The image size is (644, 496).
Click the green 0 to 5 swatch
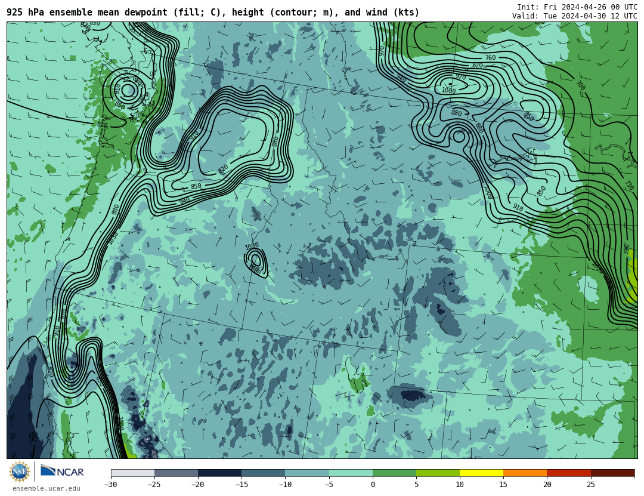pyautogui.click(x=394, y=473)
